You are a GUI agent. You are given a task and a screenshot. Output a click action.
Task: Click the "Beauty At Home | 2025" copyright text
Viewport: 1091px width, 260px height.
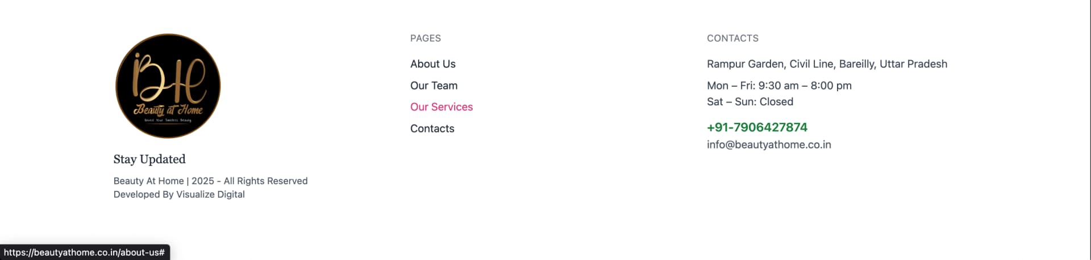[164, 181]
